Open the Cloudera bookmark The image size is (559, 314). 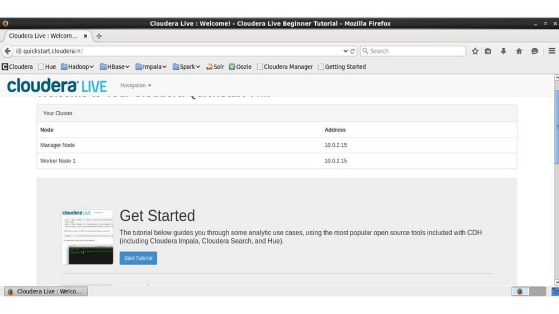pyautogui.click(x=17, y=66)
